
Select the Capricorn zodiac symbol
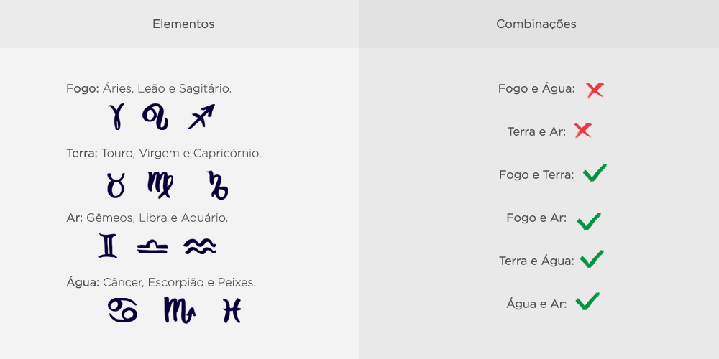click(217, 185)
